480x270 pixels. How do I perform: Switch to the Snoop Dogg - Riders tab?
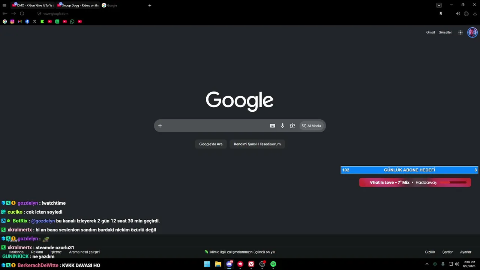point(78,5)
